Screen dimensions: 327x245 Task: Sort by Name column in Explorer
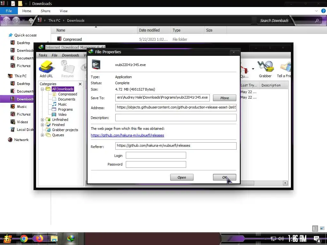pyautogui.click(x=94, y=30)
